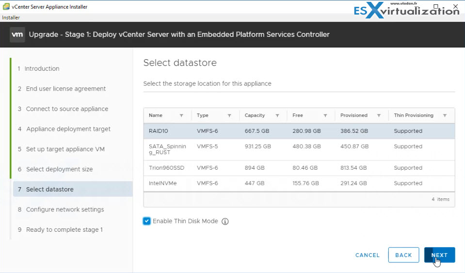Cancel the upgrade wizard
The width and height of the screenshot is (465, 273).
click(x=367, y=255)
